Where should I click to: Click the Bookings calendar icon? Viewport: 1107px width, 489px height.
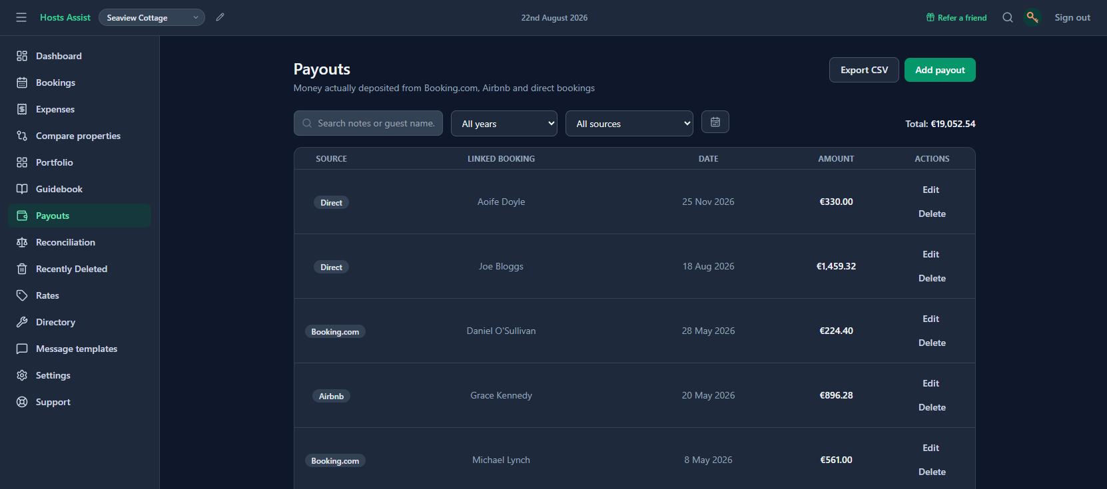(x=22, y=82)
